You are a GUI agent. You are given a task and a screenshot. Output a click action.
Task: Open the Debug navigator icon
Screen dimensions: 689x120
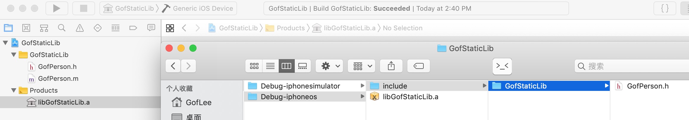(116, 28)
